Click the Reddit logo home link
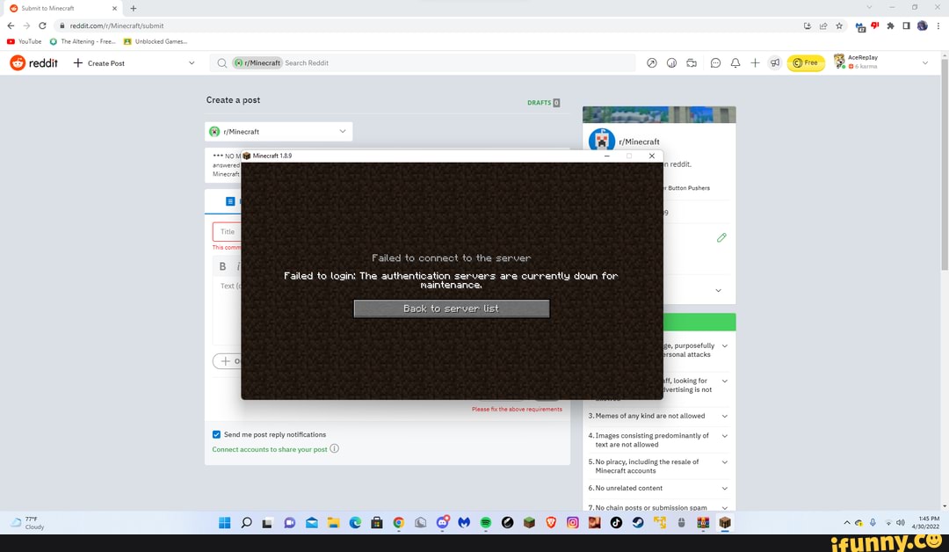949x552 pixels. pyautogui.click(x=33, y=63)
